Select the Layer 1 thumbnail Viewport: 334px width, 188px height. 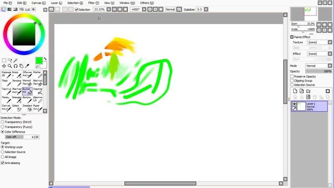[x=301, y=106]
